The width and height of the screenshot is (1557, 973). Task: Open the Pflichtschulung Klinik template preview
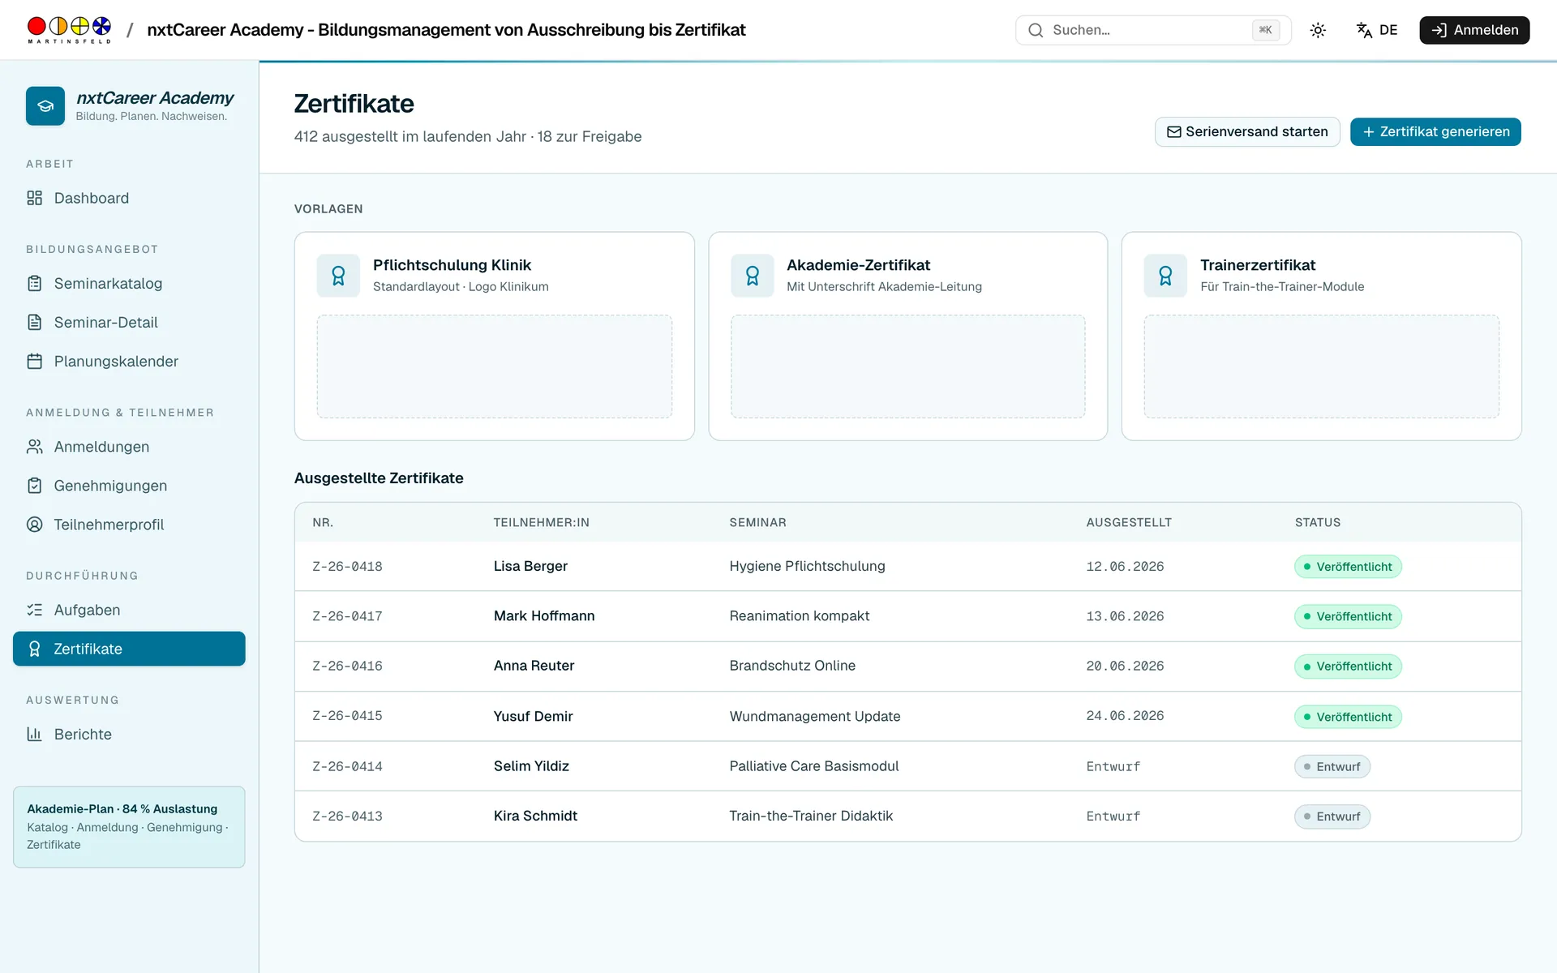pos(495,366)
